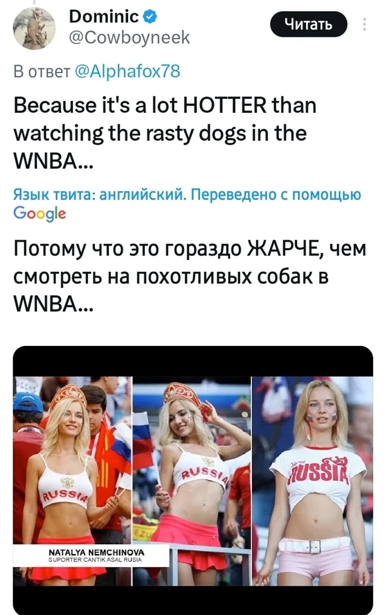Click the NATALYA NEMCHINOVA caption banner
This screenshot has width=386, height=615.
click(91, 555)
